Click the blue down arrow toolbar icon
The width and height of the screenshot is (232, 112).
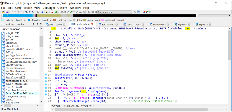(x=42, y=12)
